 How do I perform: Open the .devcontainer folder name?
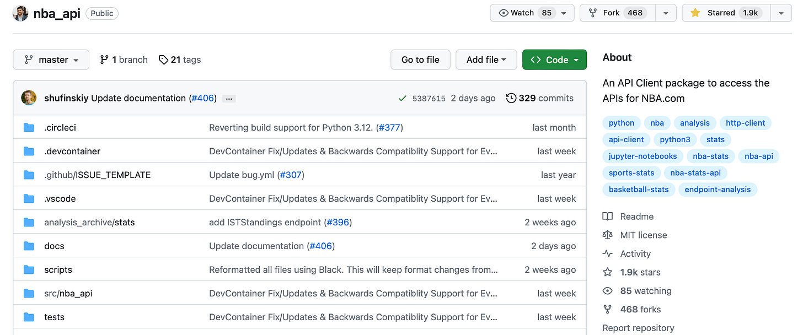[x=72, y=151]
